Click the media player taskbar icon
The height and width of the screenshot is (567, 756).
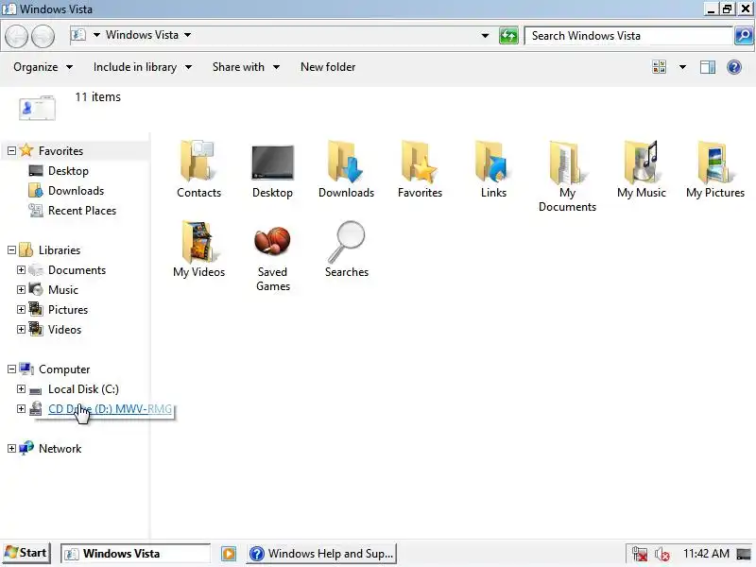point(229,554)
